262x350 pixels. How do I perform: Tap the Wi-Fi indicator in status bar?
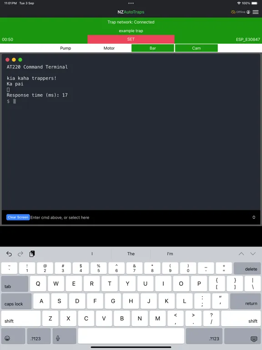pyautogui.click(x=239, y=3)
